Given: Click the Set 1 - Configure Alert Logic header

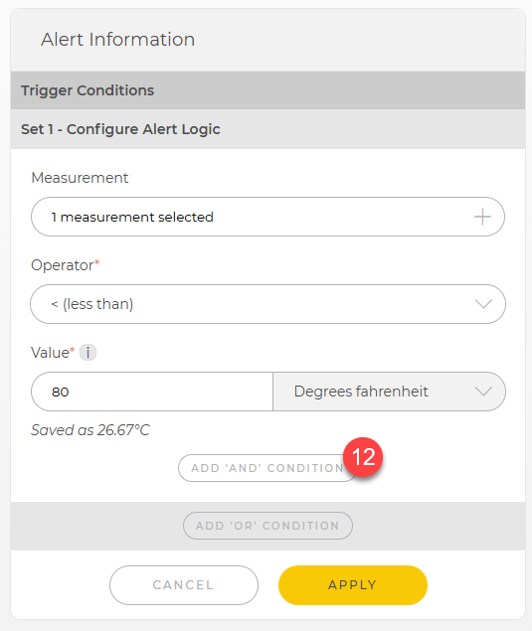Looking at the screenshot, I should click(267, 129).
